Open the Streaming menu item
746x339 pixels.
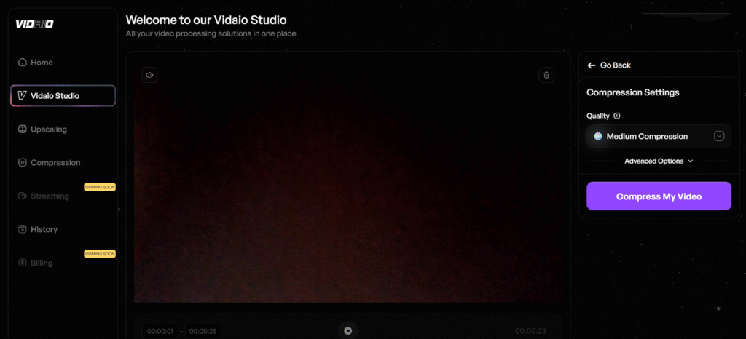point(50,196)
